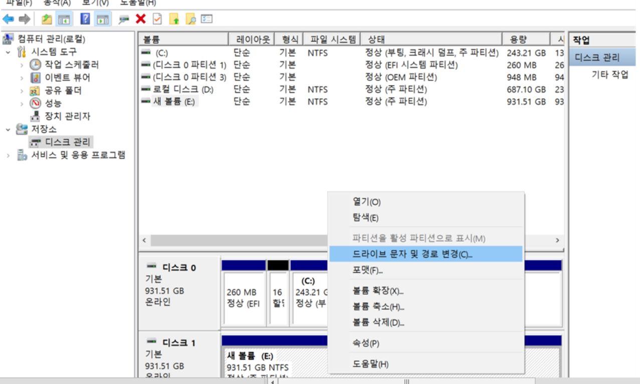Toggle the show/hide console tree icon
The height and width of the screenshot is (384, 640).
point(63,20)
